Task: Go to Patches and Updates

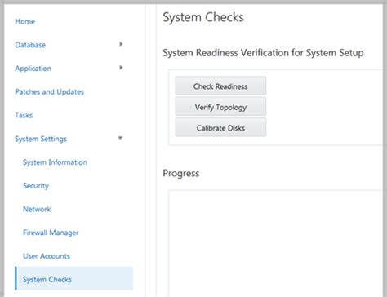Action: pos(49,92)
